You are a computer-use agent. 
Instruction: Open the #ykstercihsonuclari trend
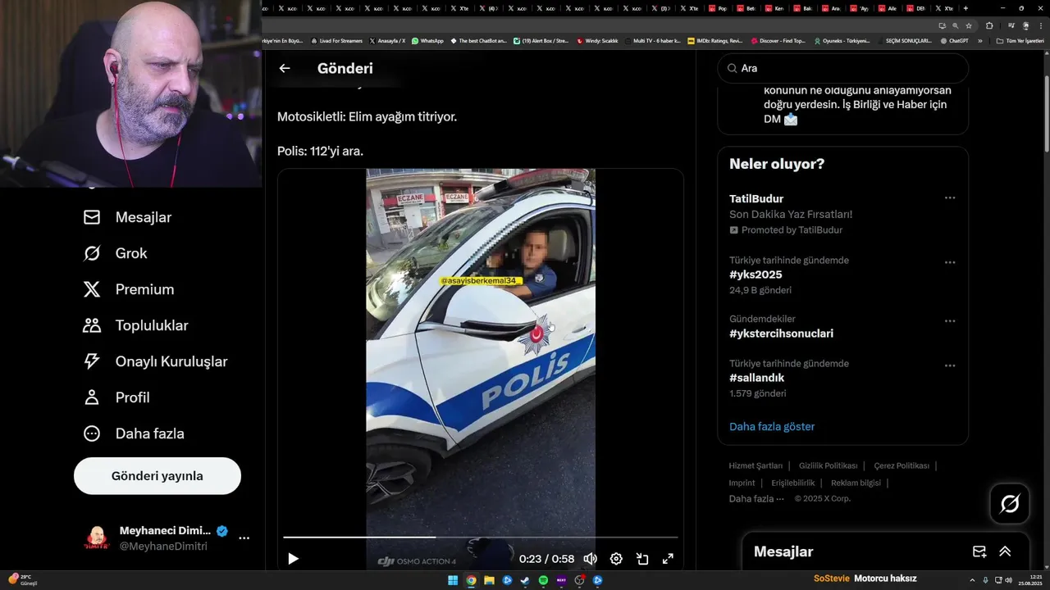click(781, 334)
